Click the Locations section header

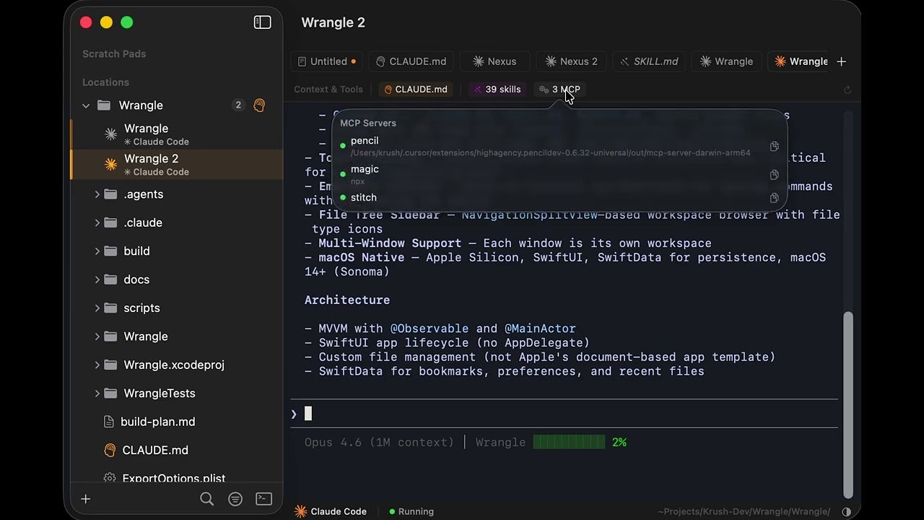pyautogui.click(x=105, y=82)
